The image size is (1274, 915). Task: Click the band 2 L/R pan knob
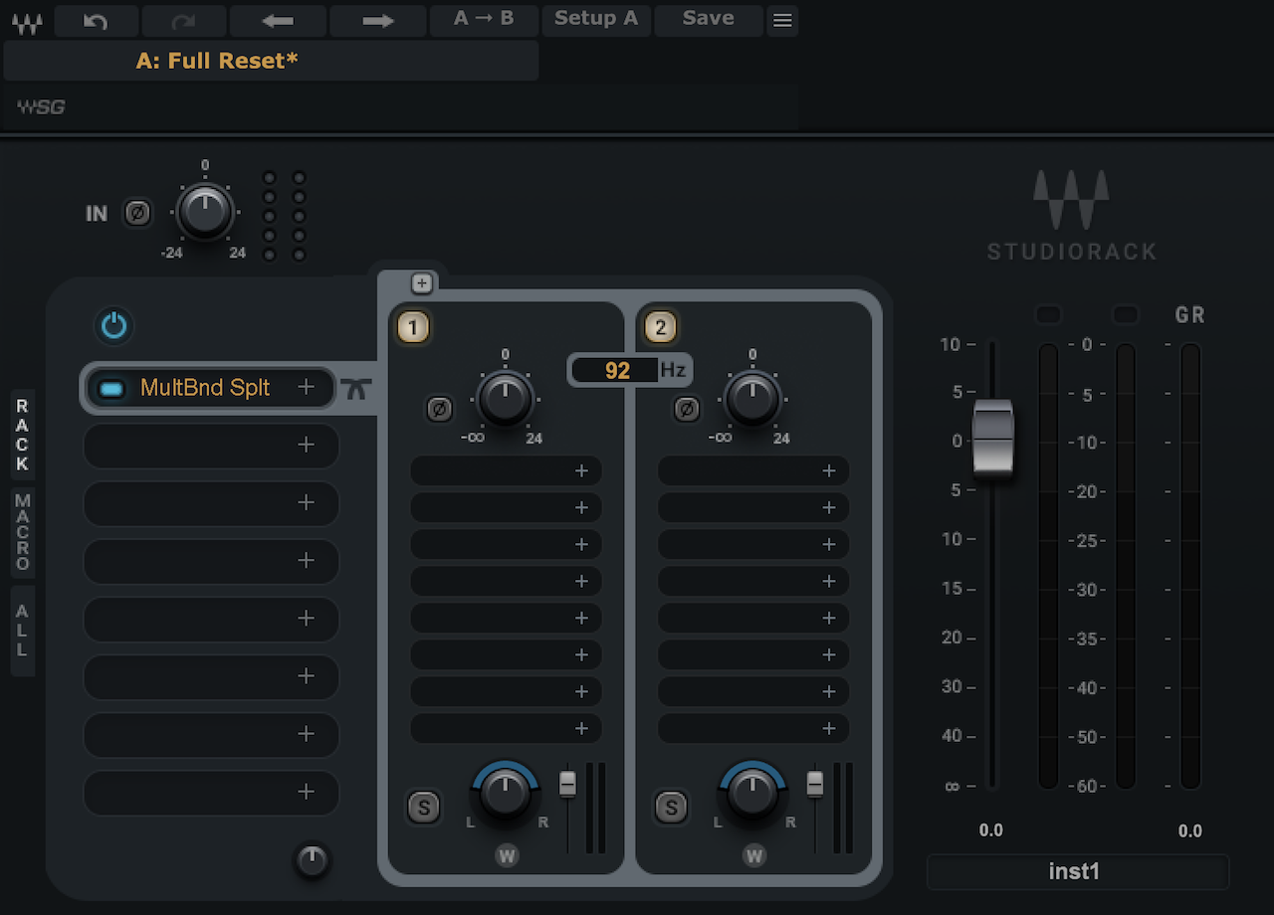coord(752,793)
